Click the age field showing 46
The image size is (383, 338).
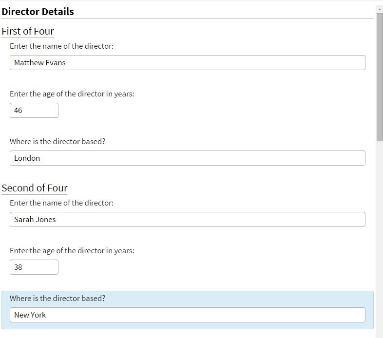pyautogui.click(x=34, y=110)
